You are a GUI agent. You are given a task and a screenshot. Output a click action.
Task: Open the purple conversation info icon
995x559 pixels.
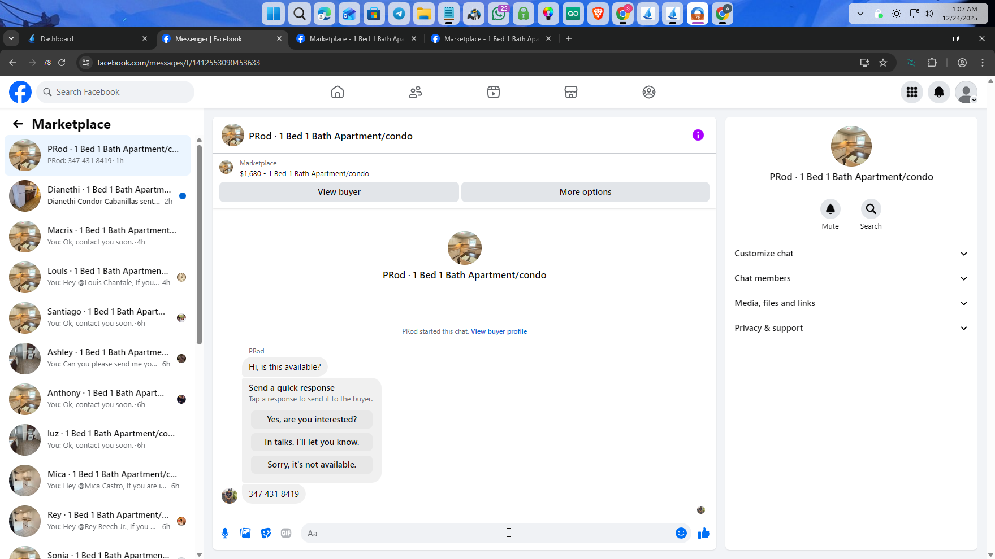(x=698, y=135)
